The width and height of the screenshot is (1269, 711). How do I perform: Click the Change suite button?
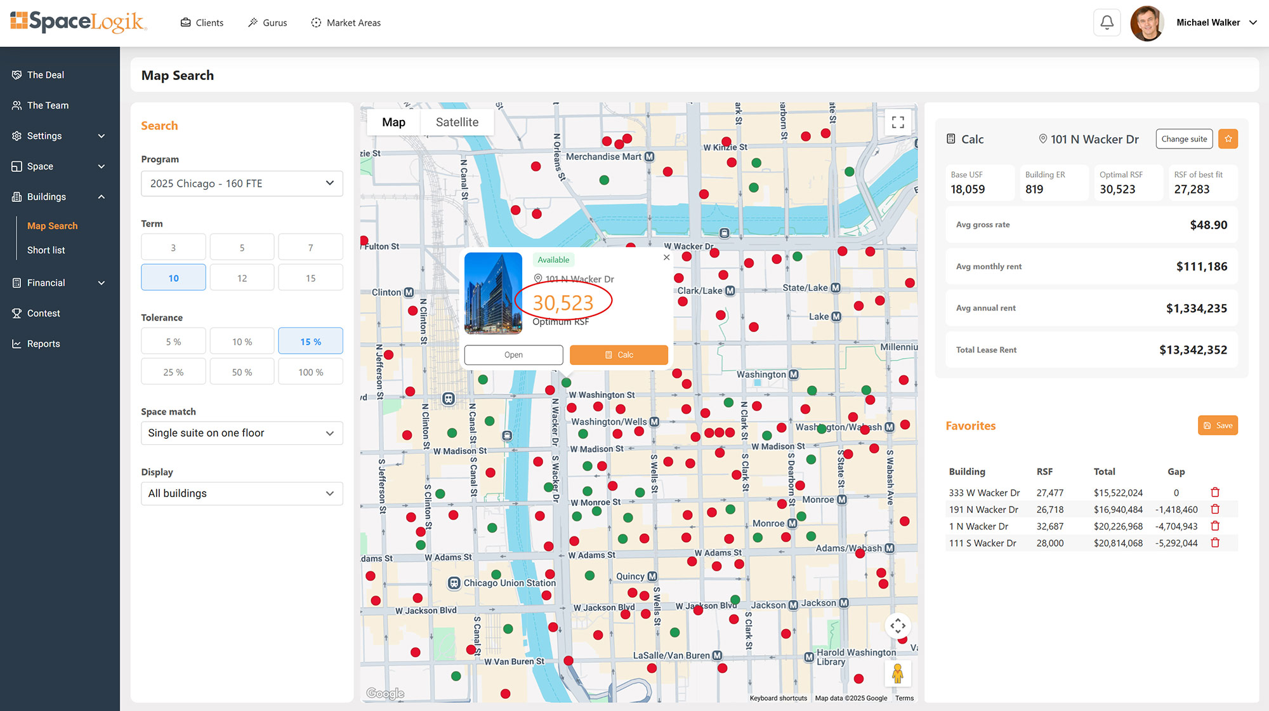click(1184, 139)
